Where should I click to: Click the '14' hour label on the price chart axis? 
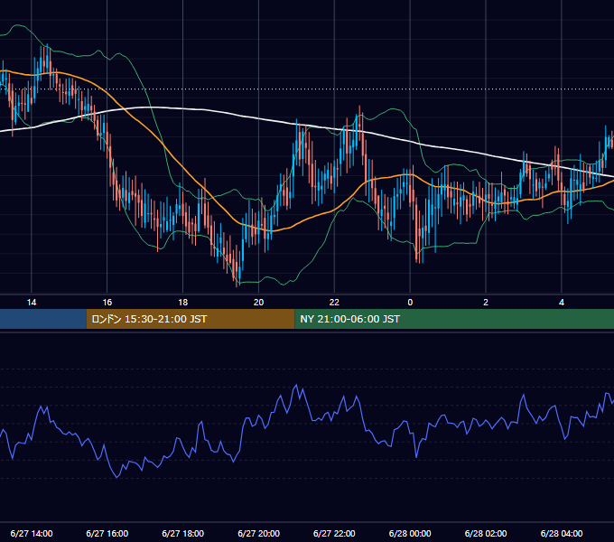tap(32, 303)
